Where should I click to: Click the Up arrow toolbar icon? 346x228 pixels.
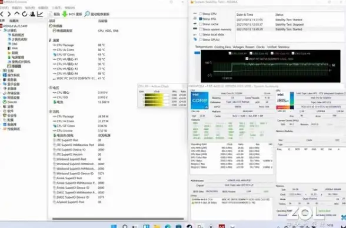tap(16, 14)
